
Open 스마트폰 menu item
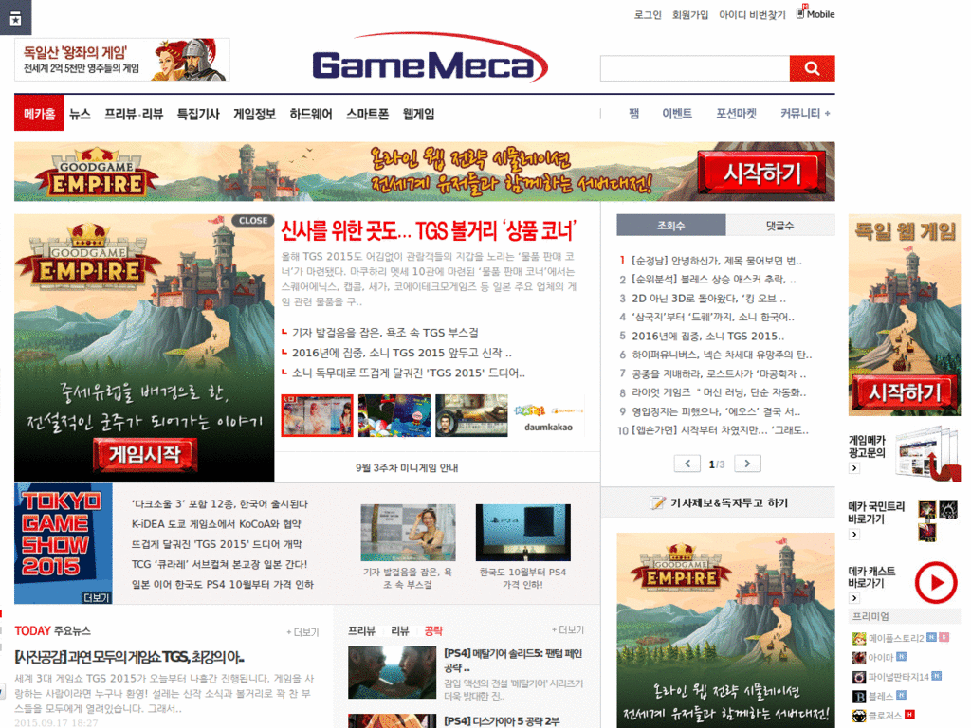(x=367, y=114)
